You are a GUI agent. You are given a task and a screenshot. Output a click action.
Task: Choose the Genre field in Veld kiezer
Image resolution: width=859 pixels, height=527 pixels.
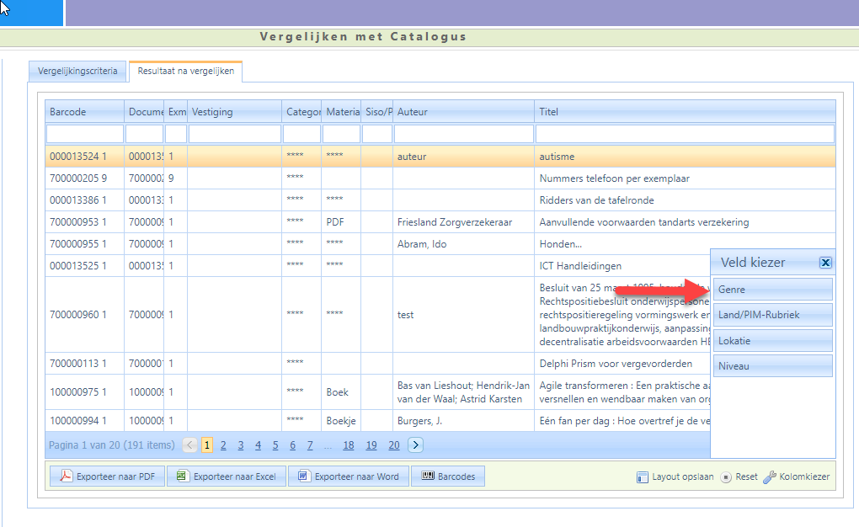(x=772, y=290)
